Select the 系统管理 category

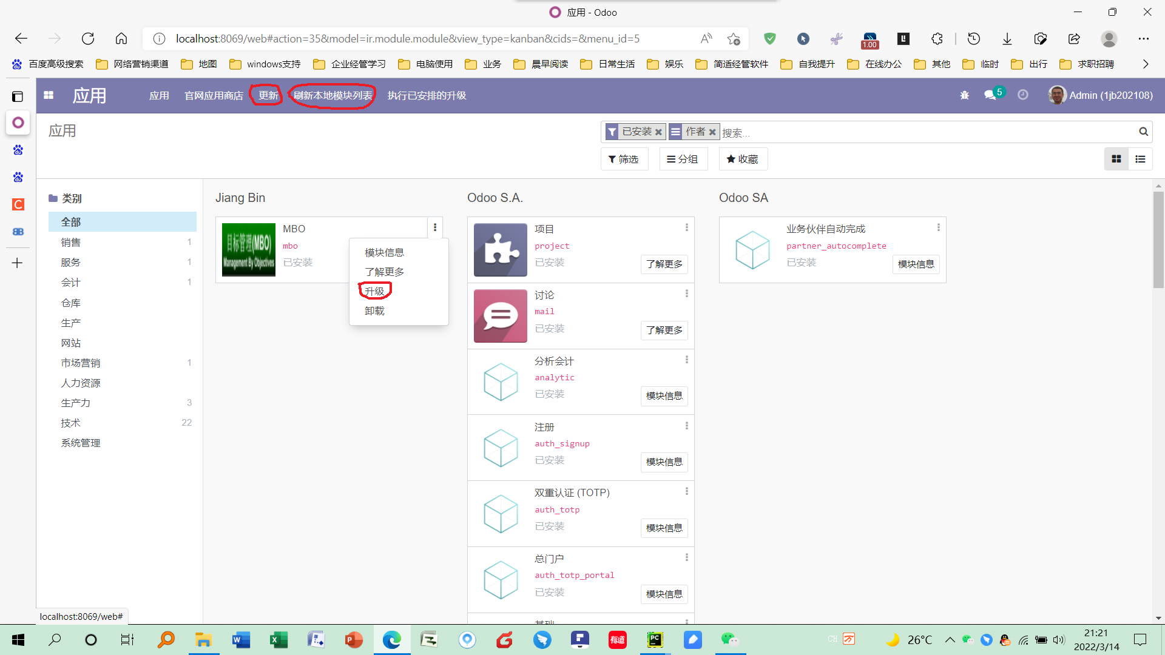pos(123,443)
